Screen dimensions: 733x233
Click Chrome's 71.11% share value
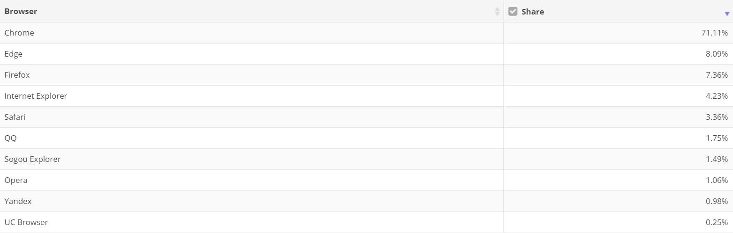(715, 33)
